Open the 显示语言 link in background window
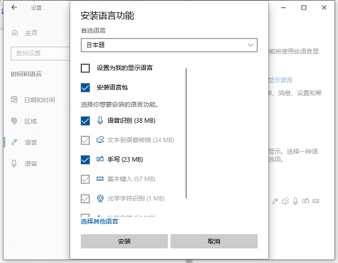 (281, 80)
